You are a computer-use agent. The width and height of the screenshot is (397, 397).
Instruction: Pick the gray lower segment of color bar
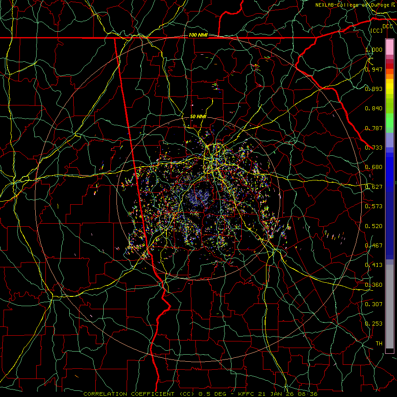coord(390,307)
